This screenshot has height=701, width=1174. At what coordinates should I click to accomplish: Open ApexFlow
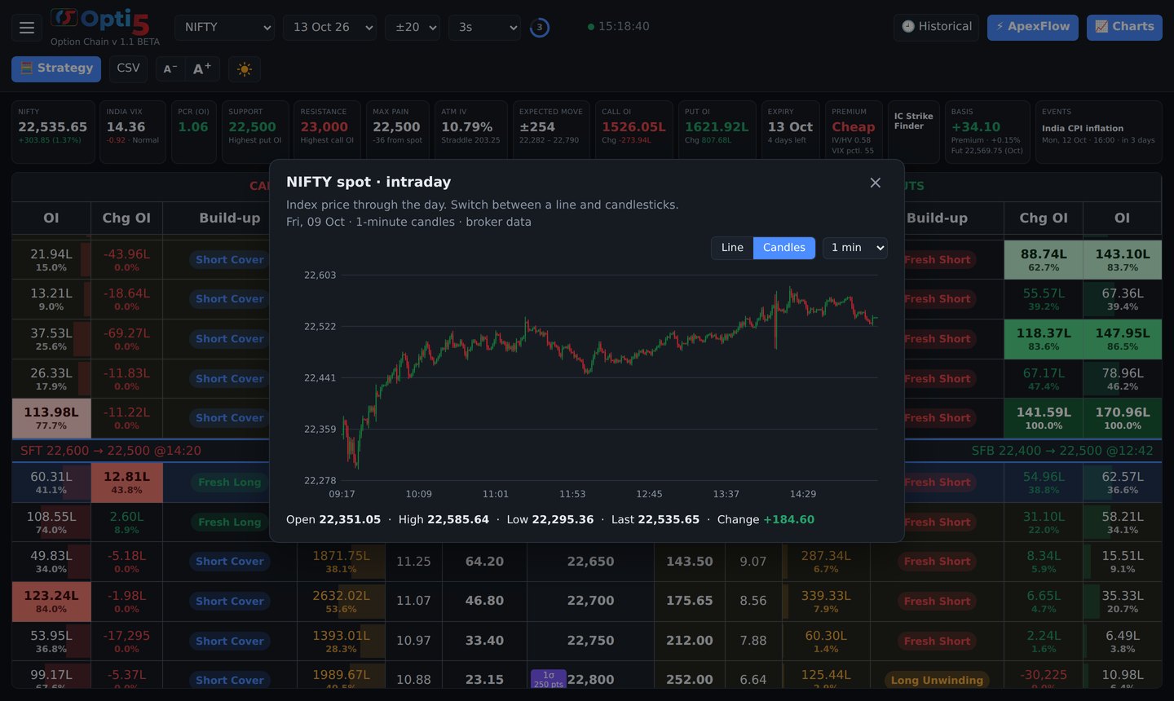[1032, 27]
